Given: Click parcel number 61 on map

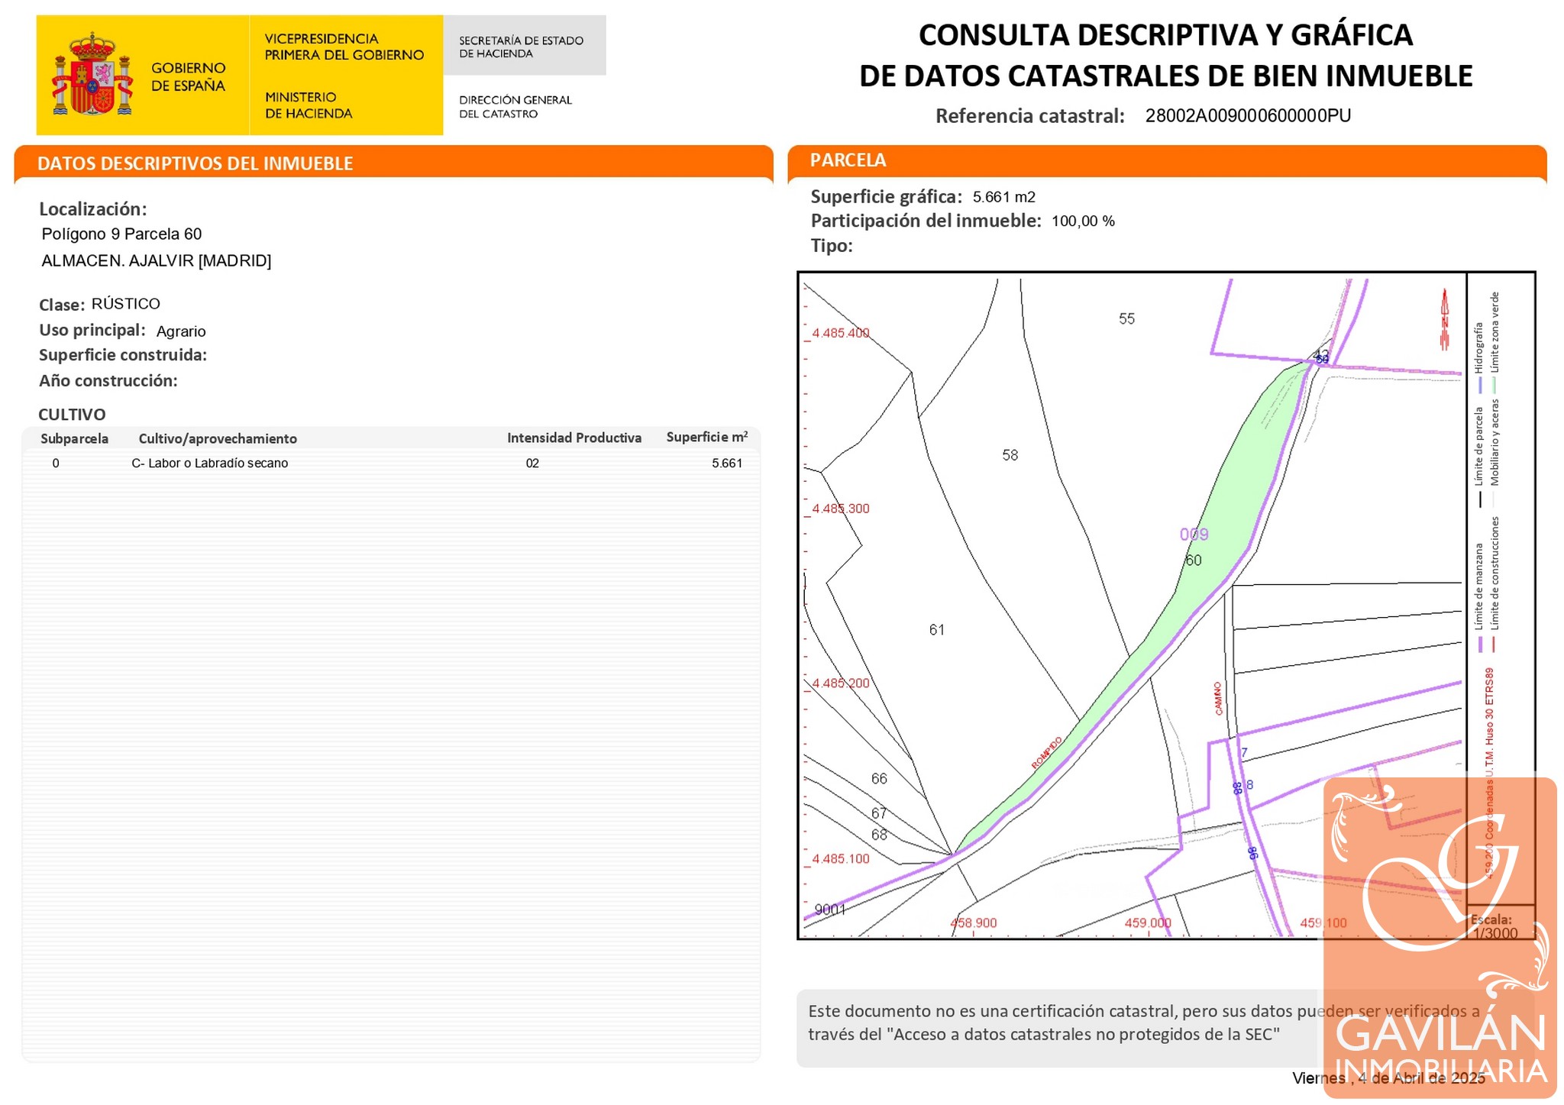Looking at the screenshot, I should [x=936, y=630].
